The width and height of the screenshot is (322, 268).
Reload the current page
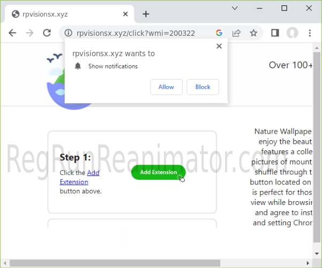tap(48, 33)
